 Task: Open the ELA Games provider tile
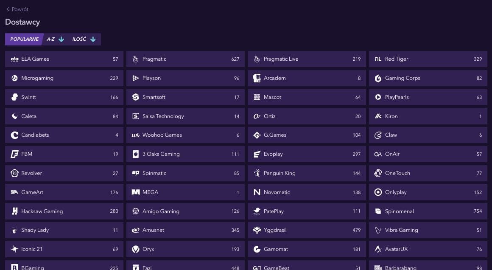point(64,59)
